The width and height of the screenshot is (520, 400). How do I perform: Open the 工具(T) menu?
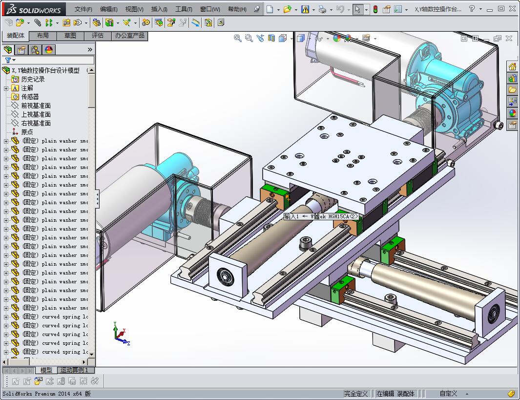(184, 9)
